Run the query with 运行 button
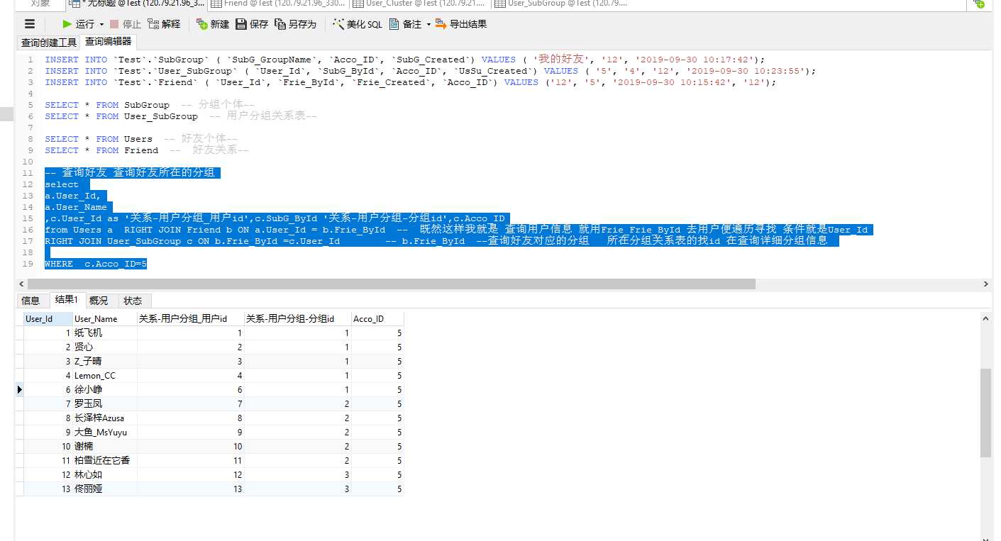1001x541 pixels. [78, 24]
